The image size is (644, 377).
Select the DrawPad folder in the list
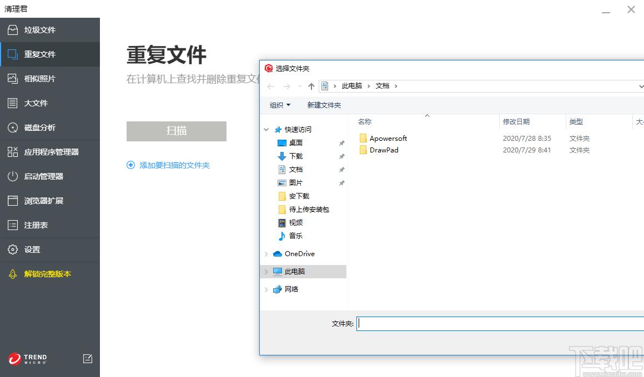tap(384, 150)
